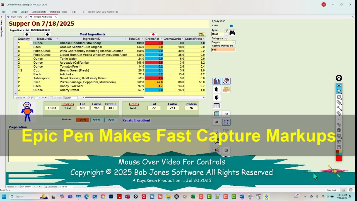
Task: Click the Epic Pen logo icon
Action: point(339,78)
